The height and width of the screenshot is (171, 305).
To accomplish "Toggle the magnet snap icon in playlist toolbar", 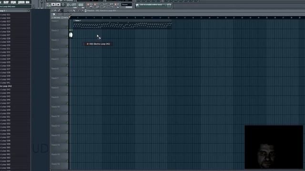I will pos(55,10).
